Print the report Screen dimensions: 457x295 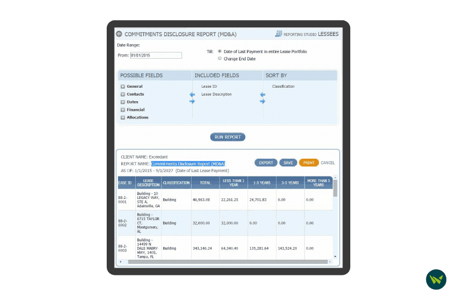point(308,163)
